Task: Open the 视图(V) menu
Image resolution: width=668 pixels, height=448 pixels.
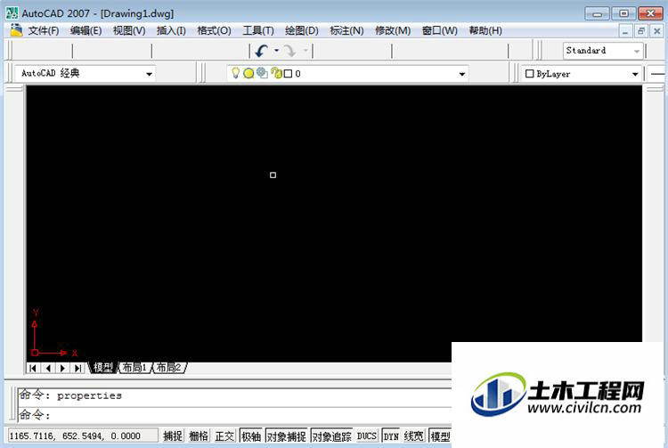Action: tap(129, 30)
